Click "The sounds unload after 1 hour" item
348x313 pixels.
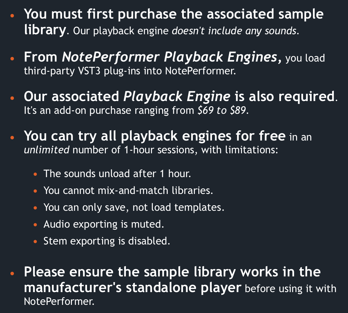[117, 174]
